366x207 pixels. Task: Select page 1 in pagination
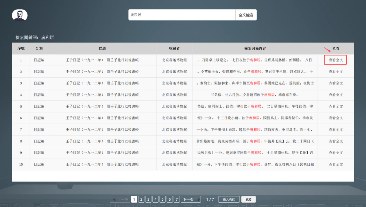coord(134,199)
